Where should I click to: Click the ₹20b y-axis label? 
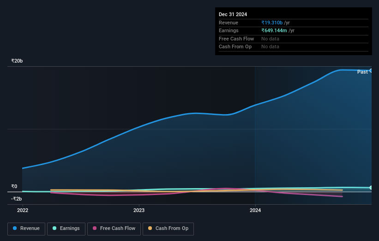coord(17,61)
